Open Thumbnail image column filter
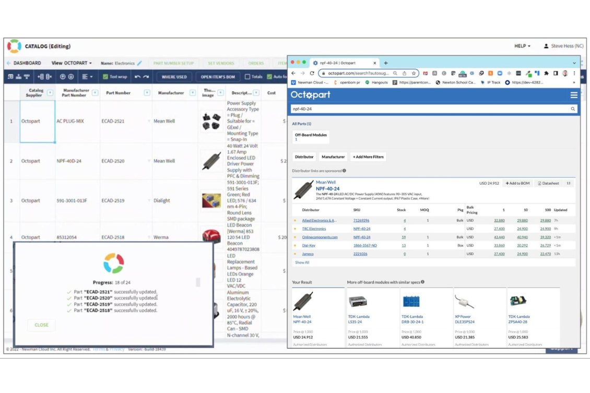Screen dimensions: 590x393 (x=220, y=93)
